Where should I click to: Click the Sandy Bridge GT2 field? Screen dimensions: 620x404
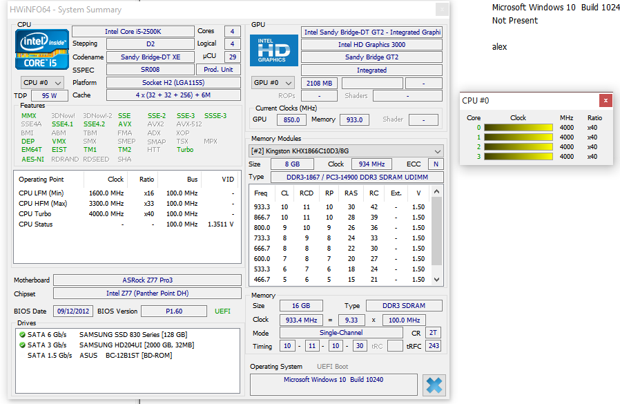point(371,57)
